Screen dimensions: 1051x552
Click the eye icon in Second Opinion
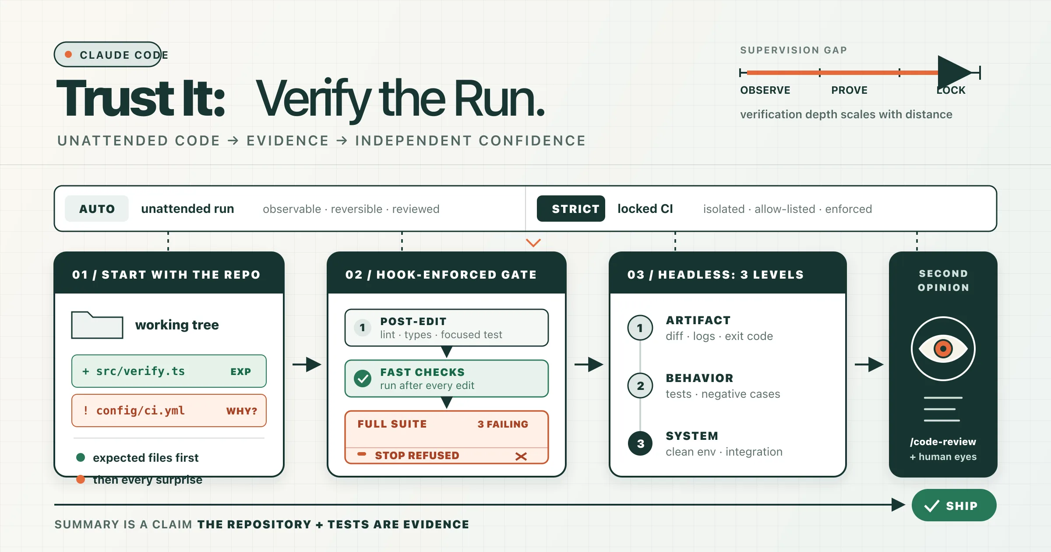click(943, 349)
